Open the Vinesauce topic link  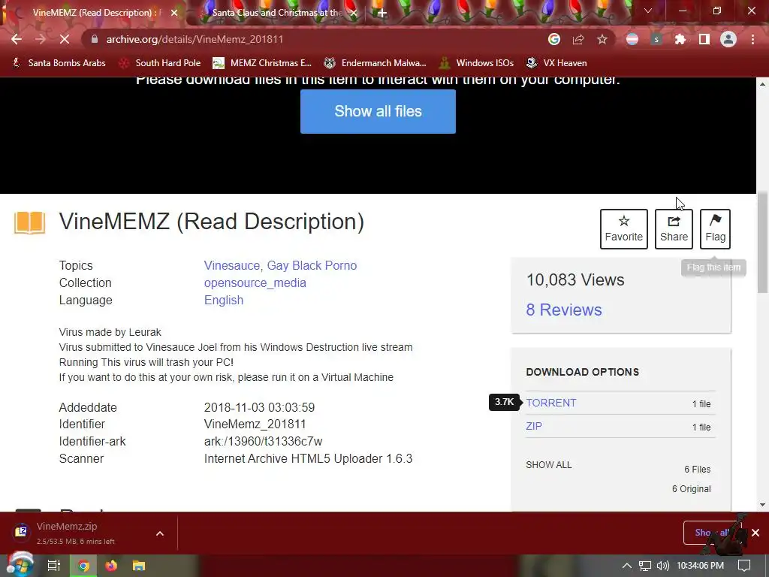pyautogui.click(x=232, y=265)
